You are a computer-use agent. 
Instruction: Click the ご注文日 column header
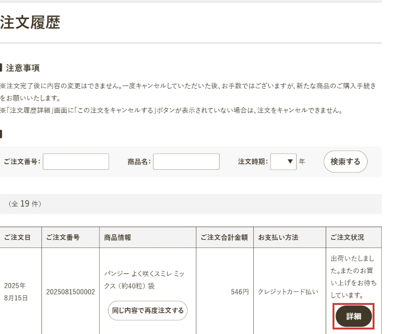click(18, 237)
